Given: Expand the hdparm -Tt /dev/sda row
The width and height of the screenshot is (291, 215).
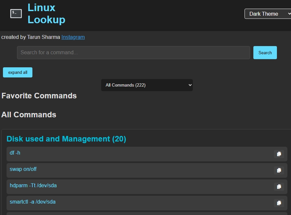Looking at the screenshot, I should click(147, 187).
